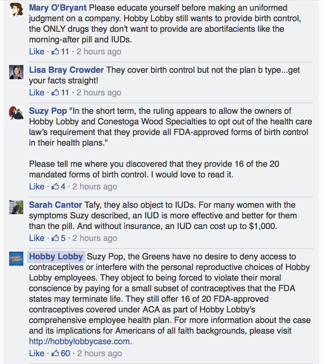Open Lisa Bray Crowder's profile
This screenshot has width=323, height=364.
pos(66,70)
